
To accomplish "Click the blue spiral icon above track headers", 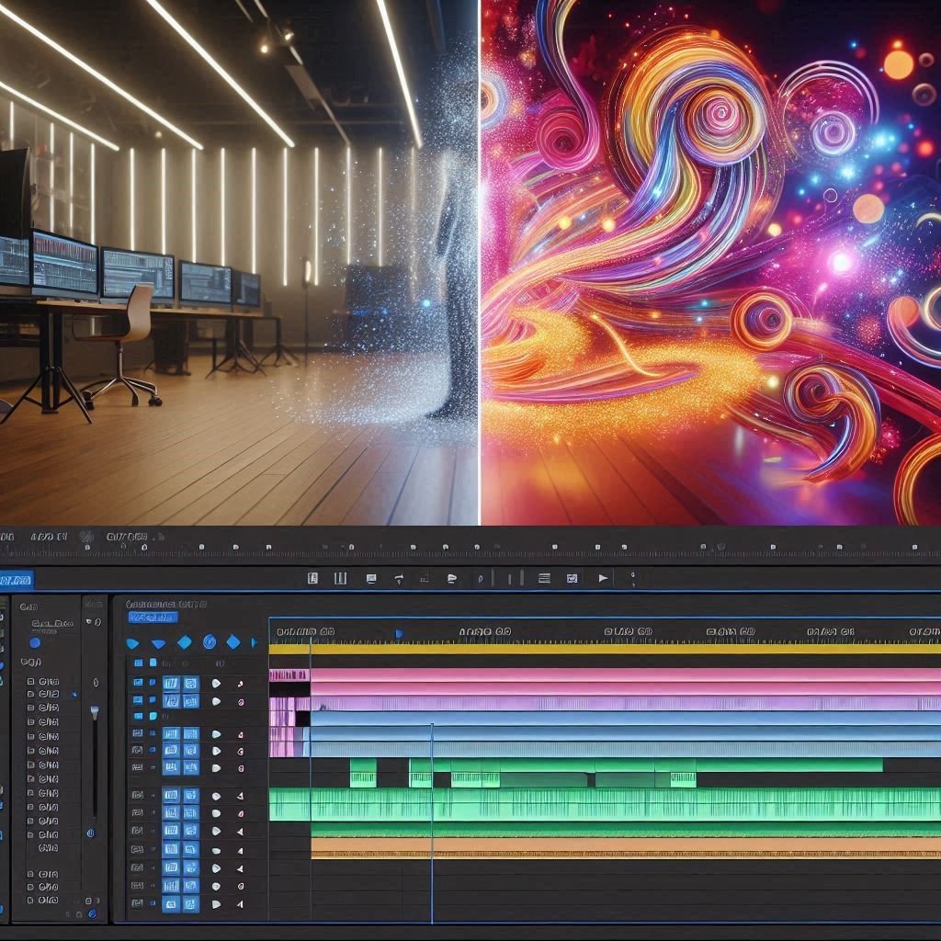I will (x=209, y=642).
